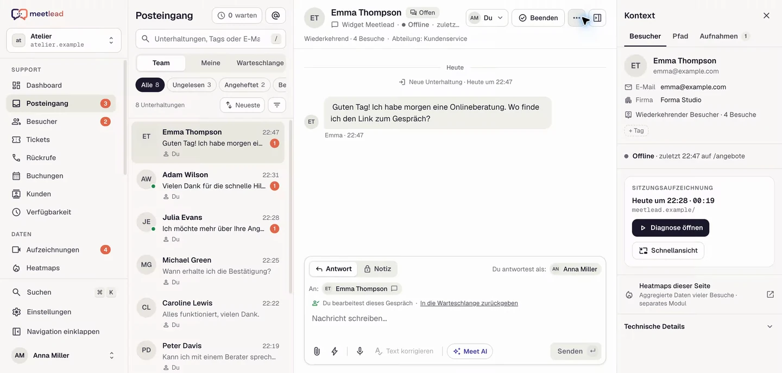The height and width of the screenshot is (373, 782).
Task: Open Aufzeichnungen recordings item
Action: coord(61,250)
